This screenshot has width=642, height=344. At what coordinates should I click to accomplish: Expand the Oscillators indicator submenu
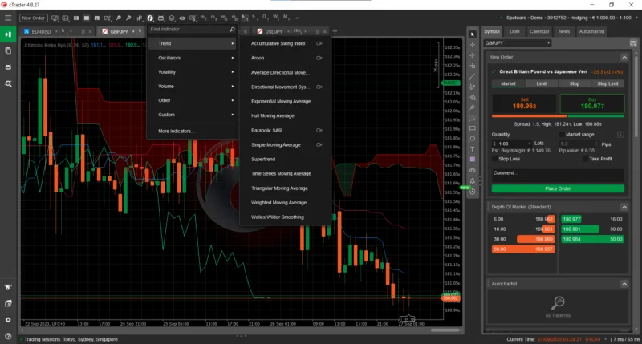tap(193, 58)
